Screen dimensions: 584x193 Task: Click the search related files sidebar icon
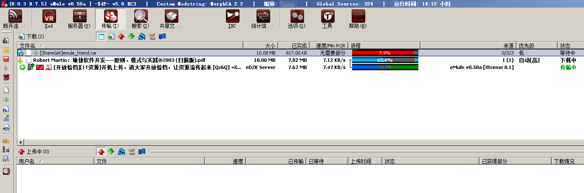[x=6, y=171]
